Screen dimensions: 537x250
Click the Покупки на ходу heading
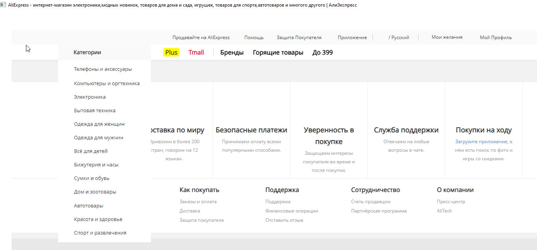pos(484,130)
